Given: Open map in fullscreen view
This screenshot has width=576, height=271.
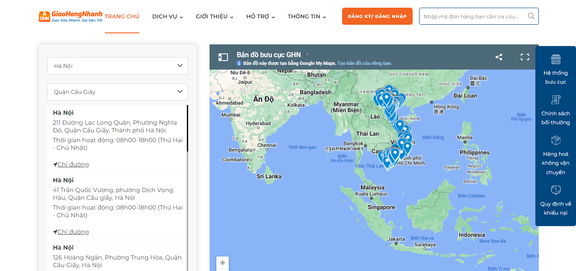Looking at the screenshot, I should pyautogui.click(x=525, y=57).
